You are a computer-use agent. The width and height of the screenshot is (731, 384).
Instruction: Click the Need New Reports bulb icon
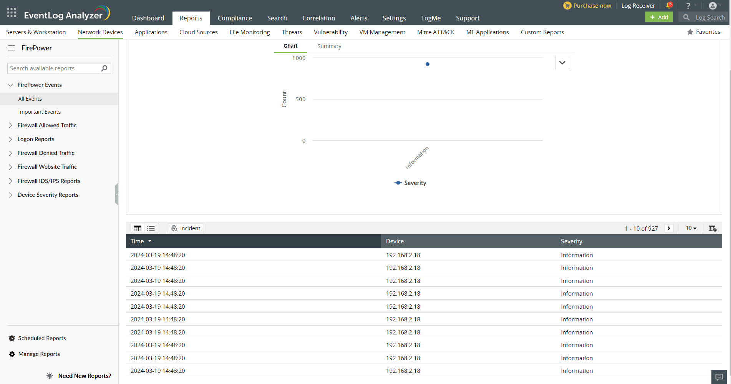click(50, 376)
